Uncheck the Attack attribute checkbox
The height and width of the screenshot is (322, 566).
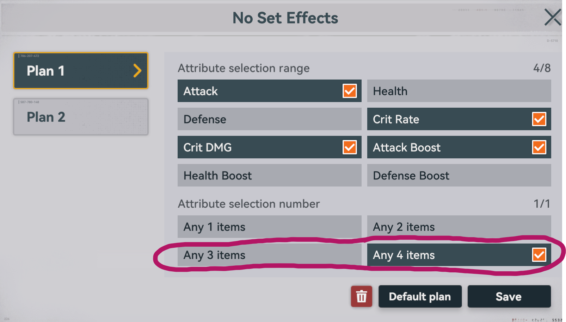pyautogui.click(x=350, y=91)
